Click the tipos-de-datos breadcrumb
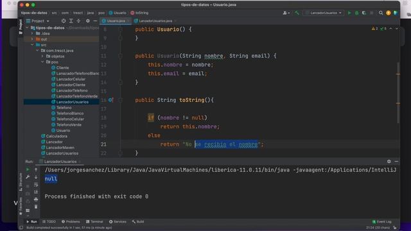 click(x=34, y=13)
